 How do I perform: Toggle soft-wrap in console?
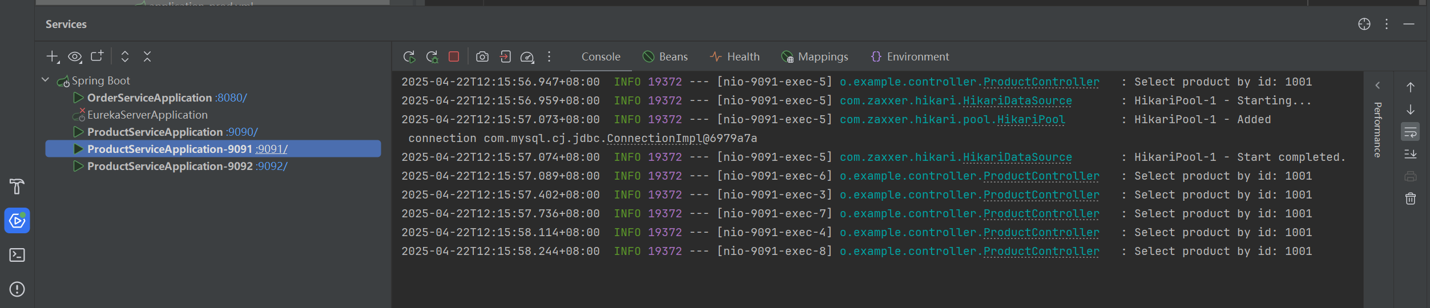point(1410,132)
